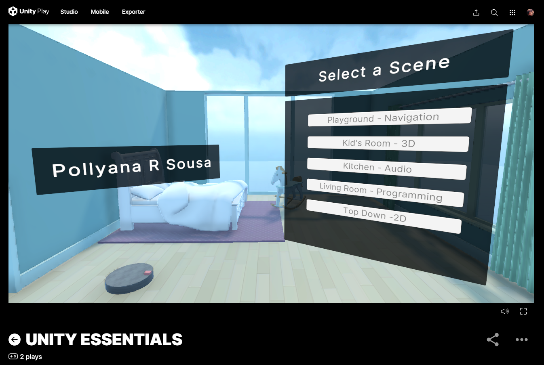
Task: Share the project via share icon
Action: pos(493,340)
